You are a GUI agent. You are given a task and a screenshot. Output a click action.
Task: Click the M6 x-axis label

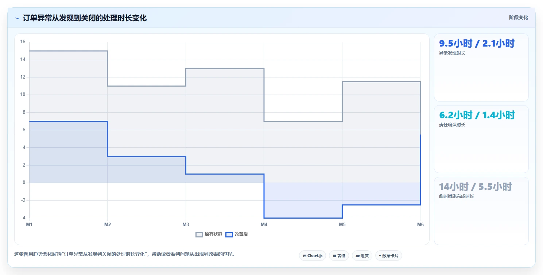(420, 225)
